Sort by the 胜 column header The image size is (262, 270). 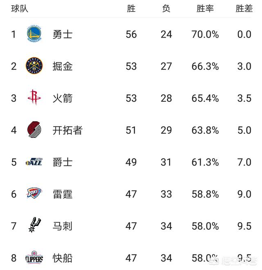131,9
